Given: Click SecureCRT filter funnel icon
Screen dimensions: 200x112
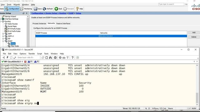Looking at the screenshot, I should (67, 58).
